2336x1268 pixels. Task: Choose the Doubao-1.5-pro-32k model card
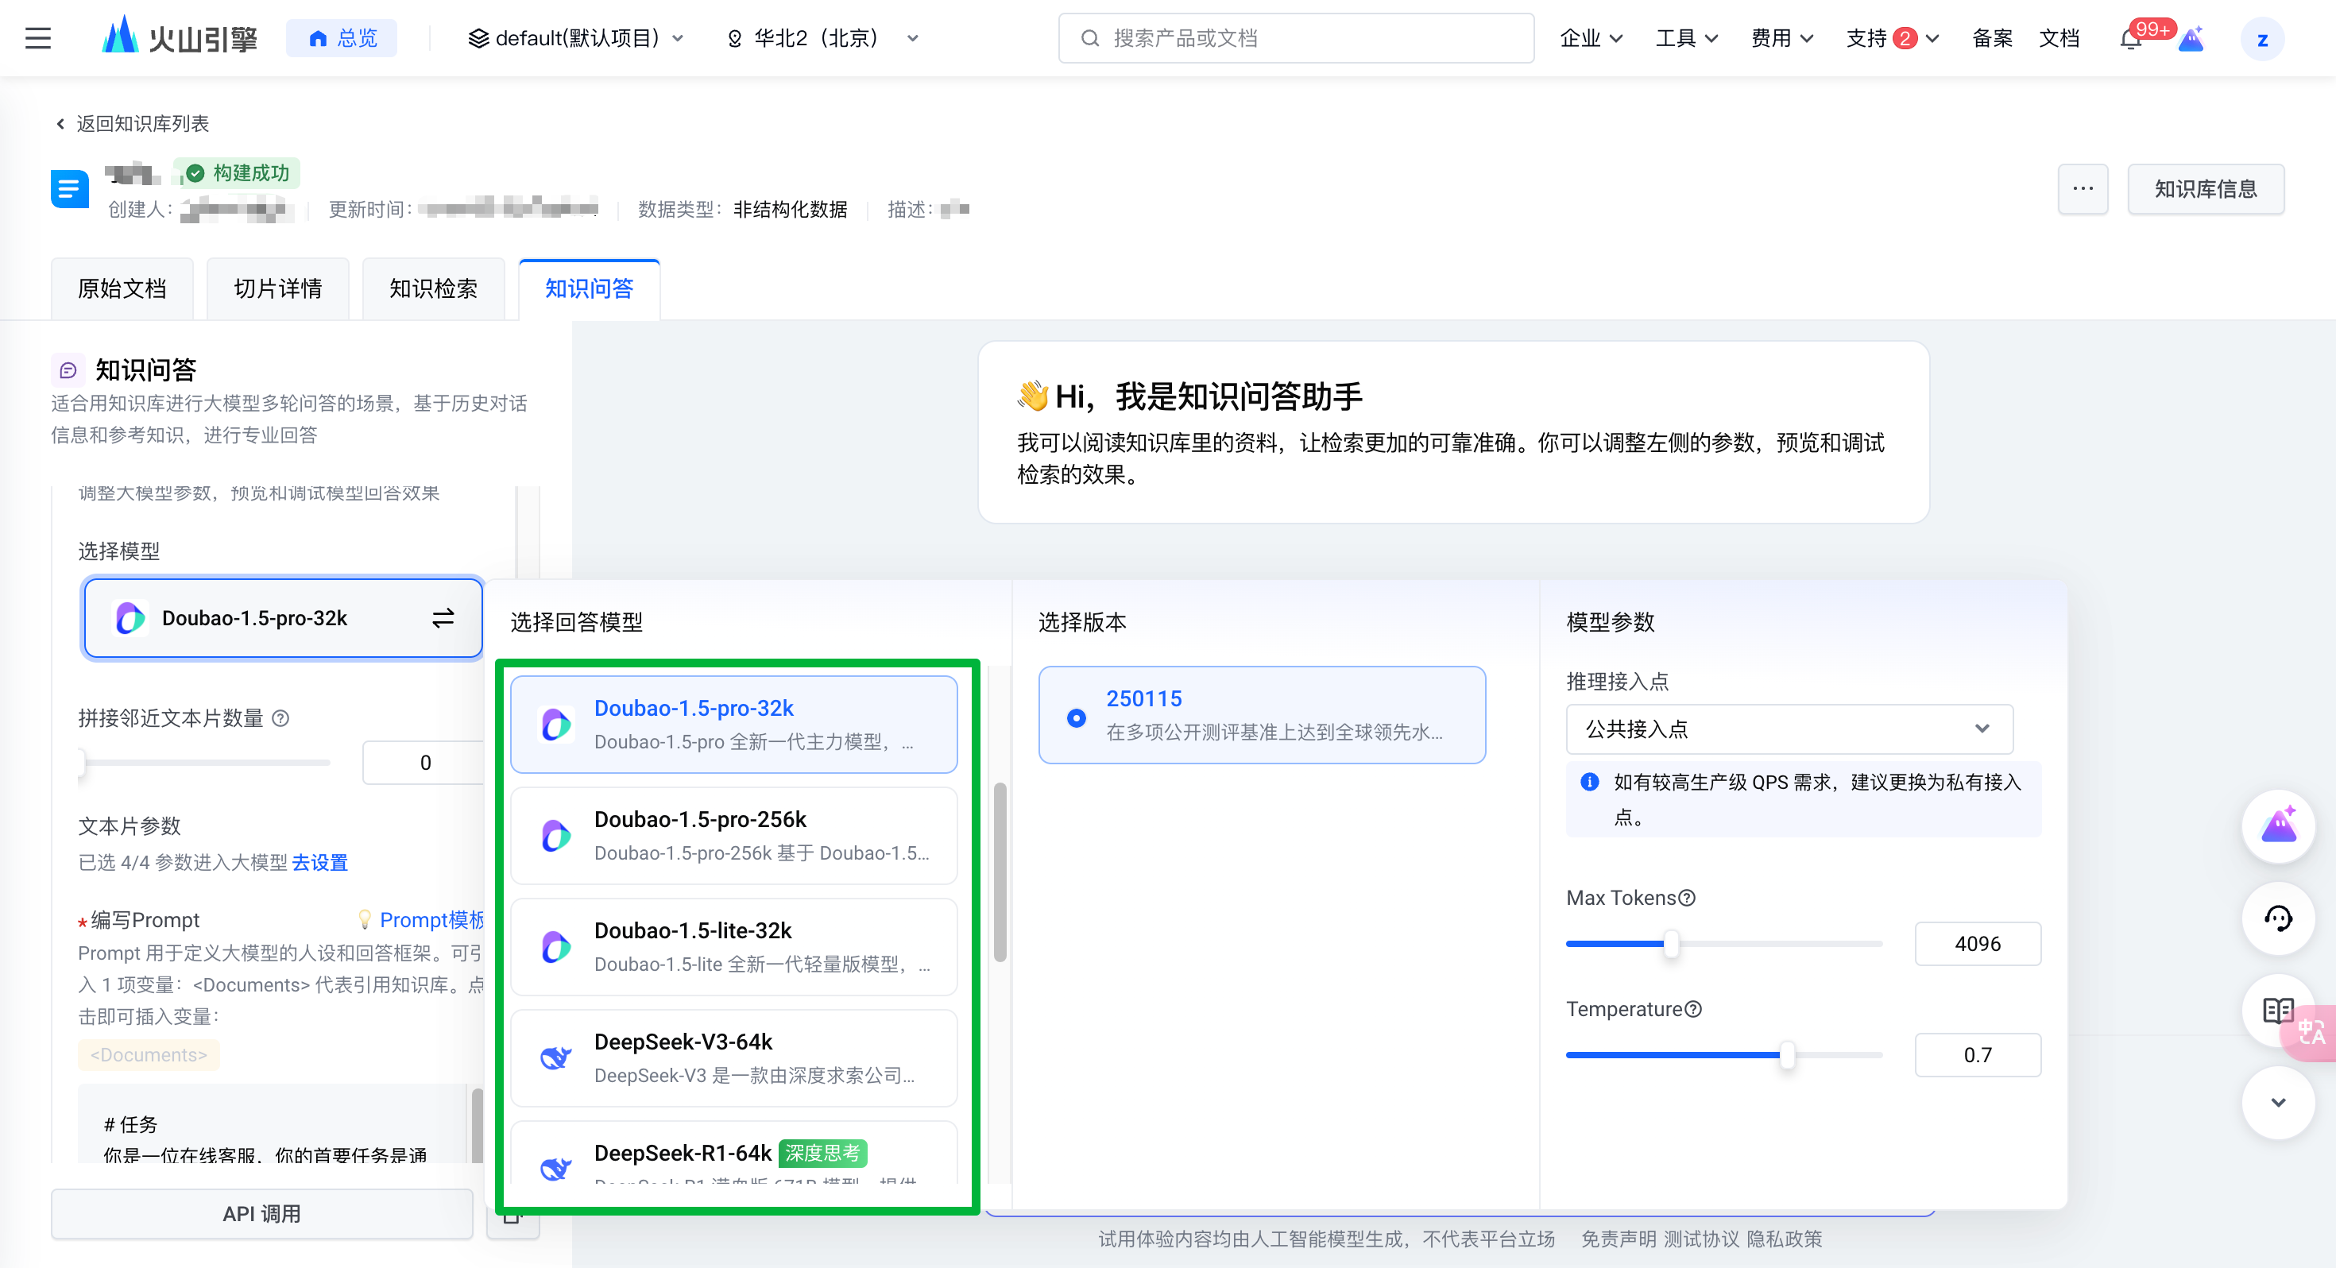tap(733, 724)
